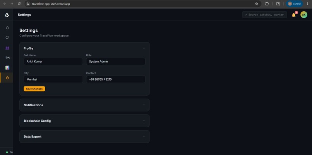Click the Profile section heading
Image resolution: width=312 pixels, height=155 pixels.
[29, 48]
